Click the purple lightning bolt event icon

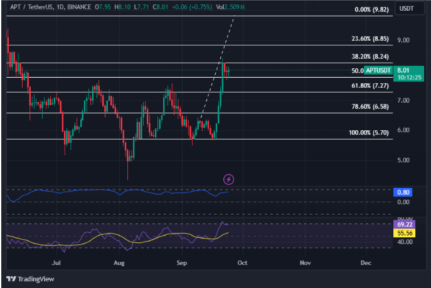point(229,179)
